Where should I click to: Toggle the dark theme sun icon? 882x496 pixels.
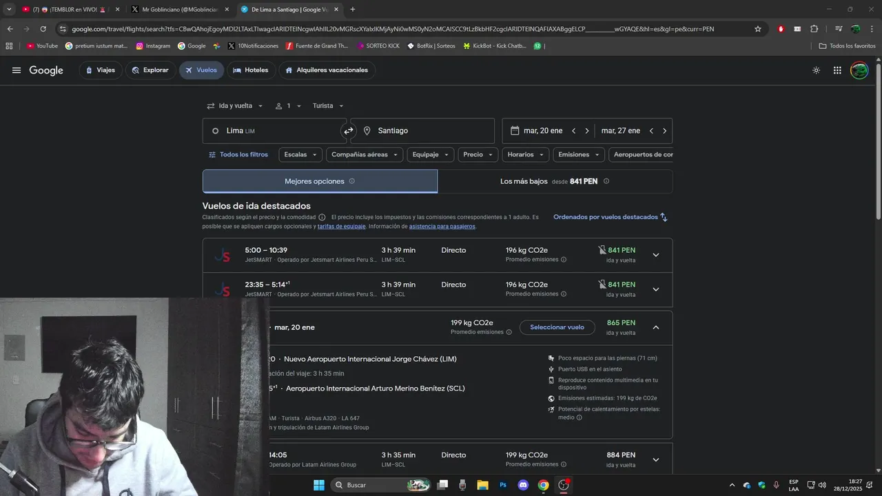[817, 70]
